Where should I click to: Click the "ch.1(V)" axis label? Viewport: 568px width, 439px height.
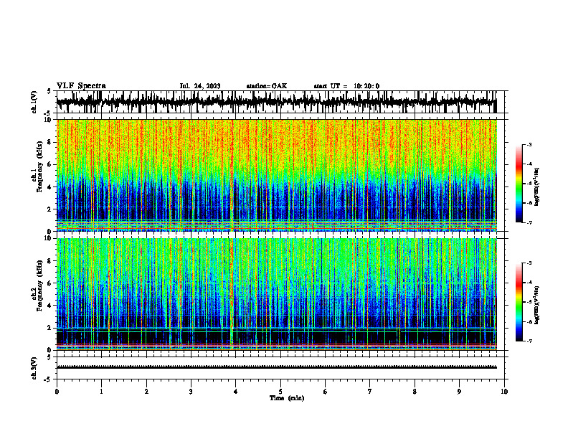[34, 102]
